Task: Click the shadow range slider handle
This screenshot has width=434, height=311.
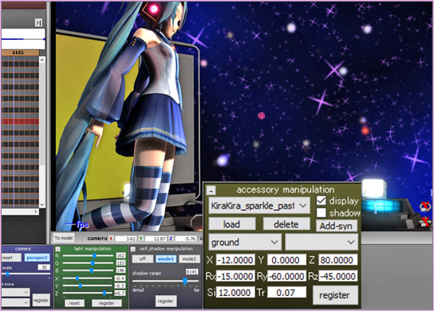Action: pyautogui.click(x=185, y=281)
